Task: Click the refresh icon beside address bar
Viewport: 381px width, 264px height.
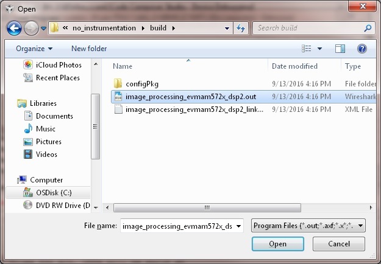Action: coord(241,28)
